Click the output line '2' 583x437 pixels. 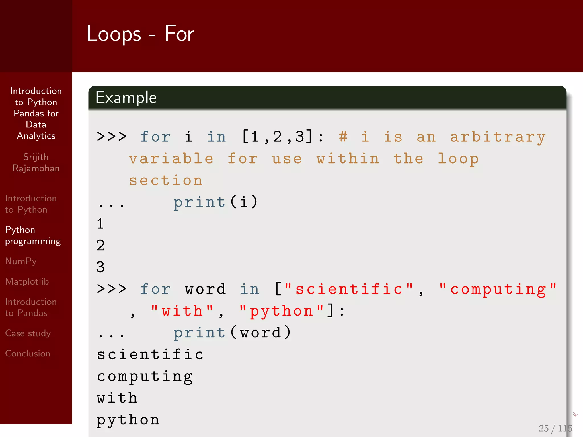click(x=100, y=245)
